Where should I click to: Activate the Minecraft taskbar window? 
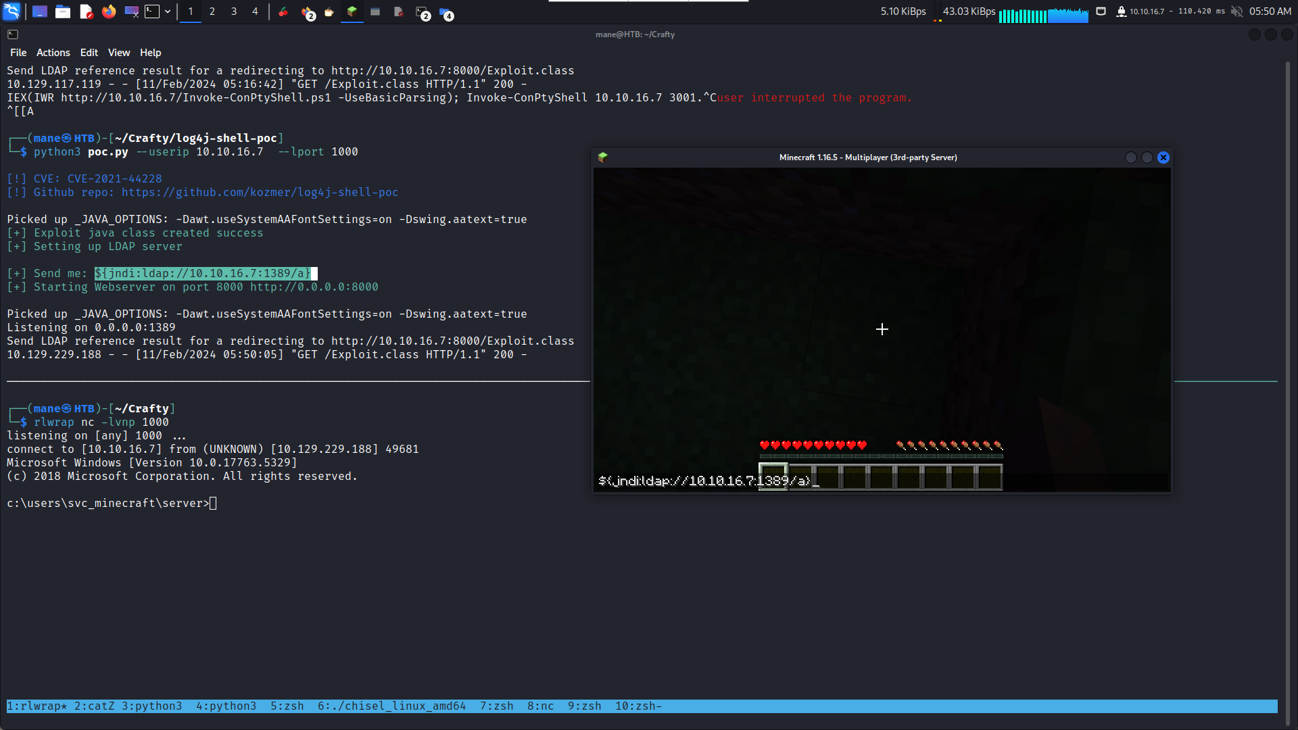[x=352, y=11]
